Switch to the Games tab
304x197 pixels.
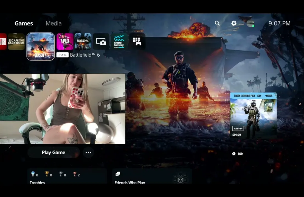24,23
